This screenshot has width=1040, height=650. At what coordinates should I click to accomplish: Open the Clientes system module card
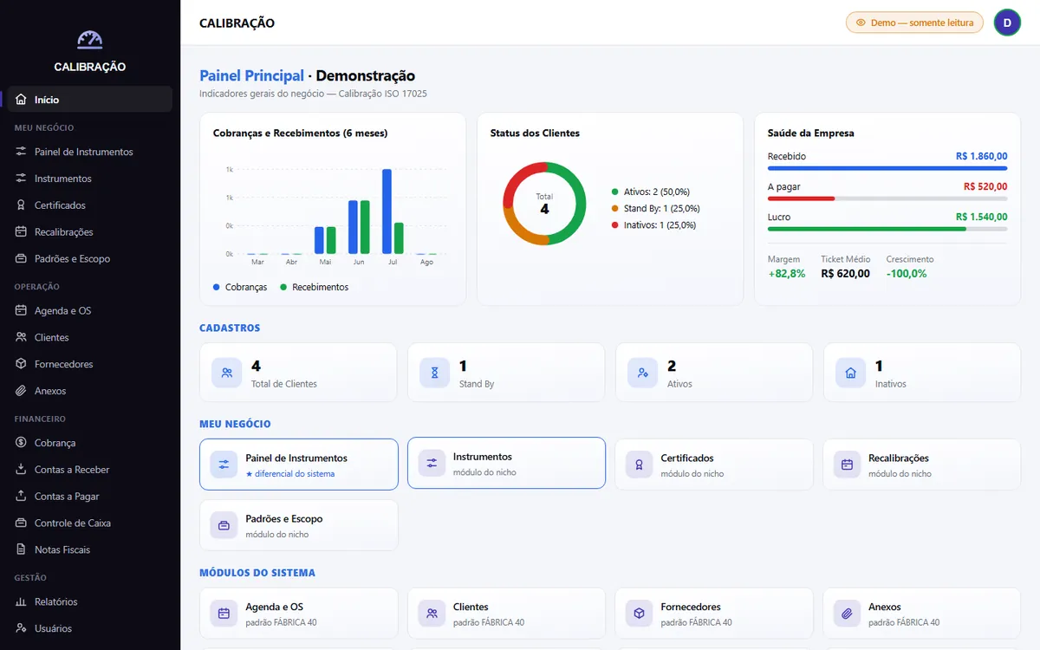pos(506,614)
